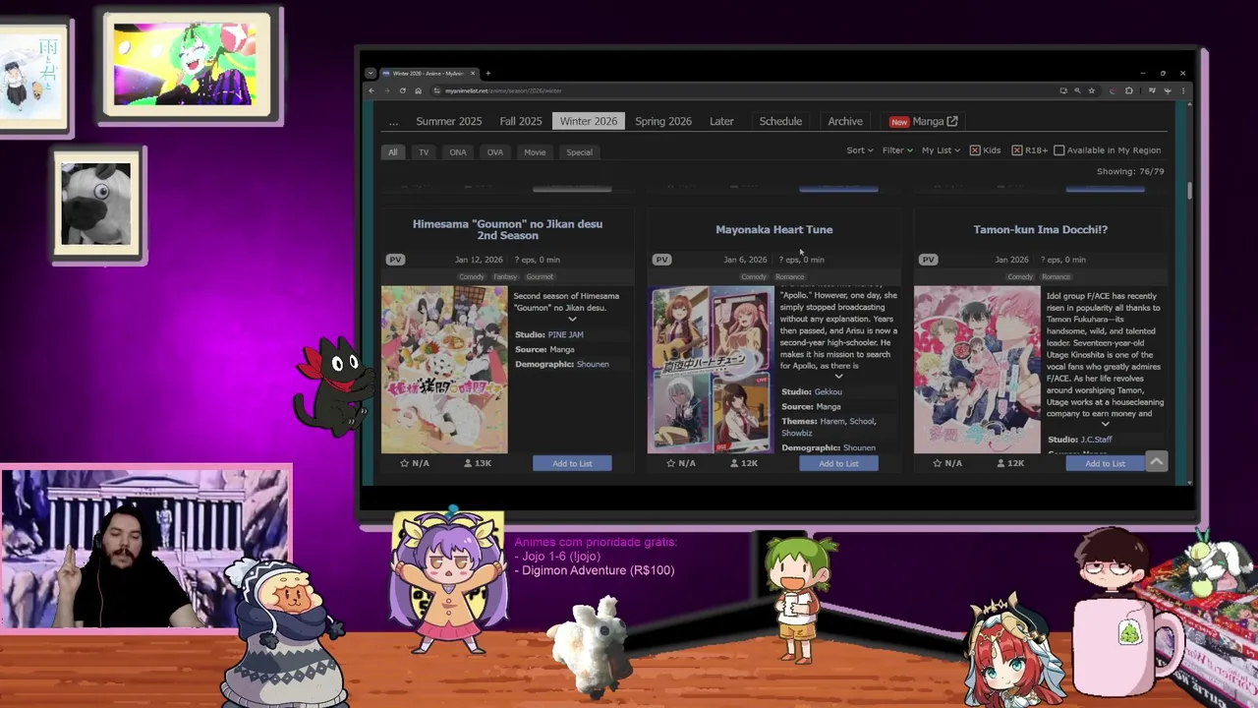Filter by Special type
1258x708 pixels.
[579, 152]
